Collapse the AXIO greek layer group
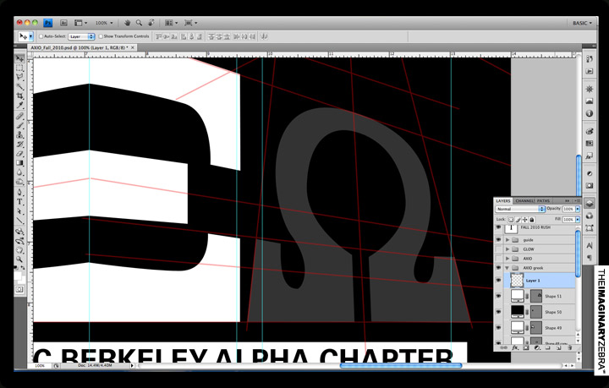Image resolution: width=609 pixels, height=388 pixels. coord(508,268)
